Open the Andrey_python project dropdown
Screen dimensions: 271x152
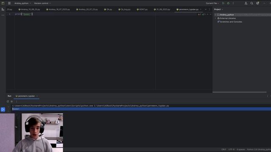22,3
